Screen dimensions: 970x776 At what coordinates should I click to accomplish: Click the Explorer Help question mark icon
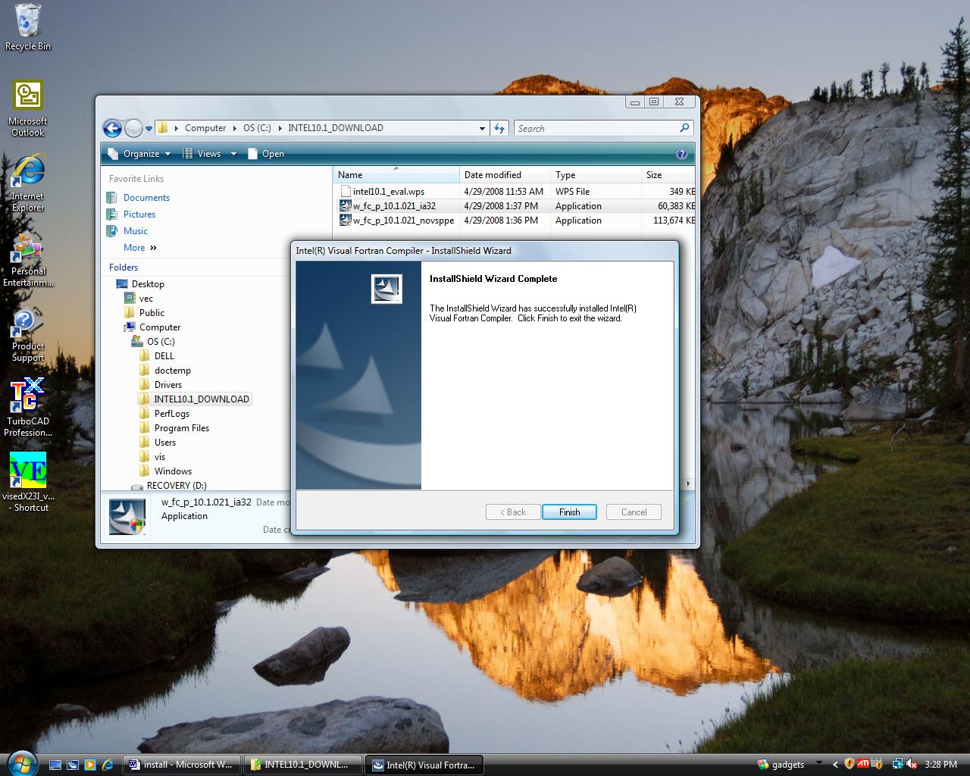(681, 154)
